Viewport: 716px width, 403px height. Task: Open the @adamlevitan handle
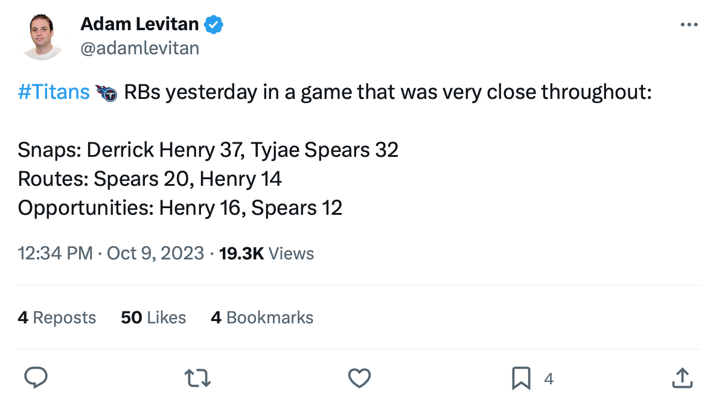(139, 48)
